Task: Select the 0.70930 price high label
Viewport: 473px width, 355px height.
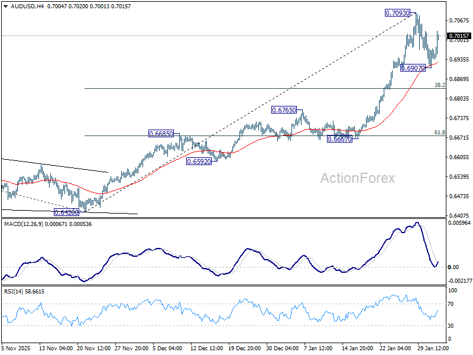Action: click(x=397, y=13)
